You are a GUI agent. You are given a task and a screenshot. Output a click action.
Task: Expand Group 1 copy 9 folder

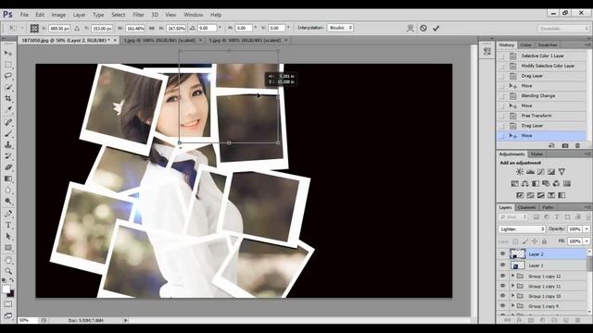(513, 306)
